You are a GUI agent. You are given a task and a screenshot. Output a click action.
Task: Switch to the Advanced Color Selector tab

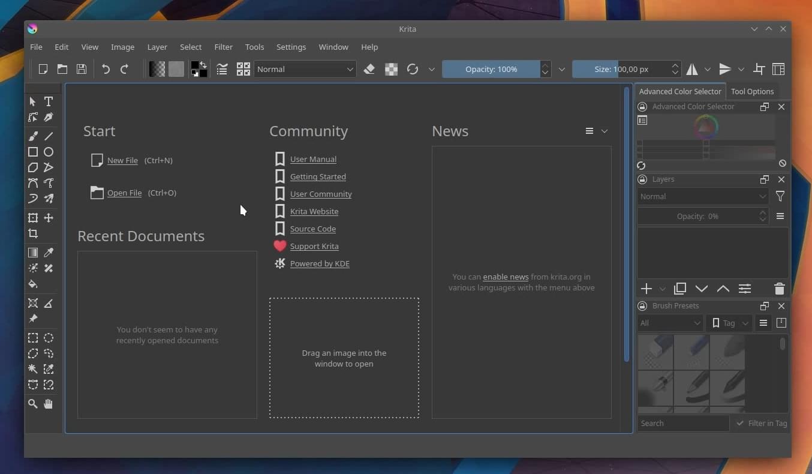coord(680,91)
